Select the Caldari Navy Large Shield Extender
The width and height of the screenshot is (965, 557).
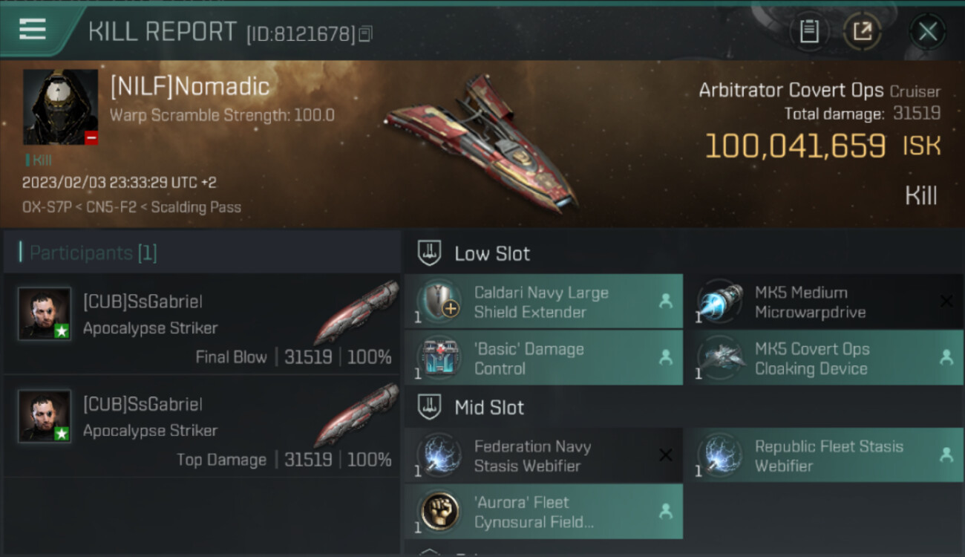543,302
